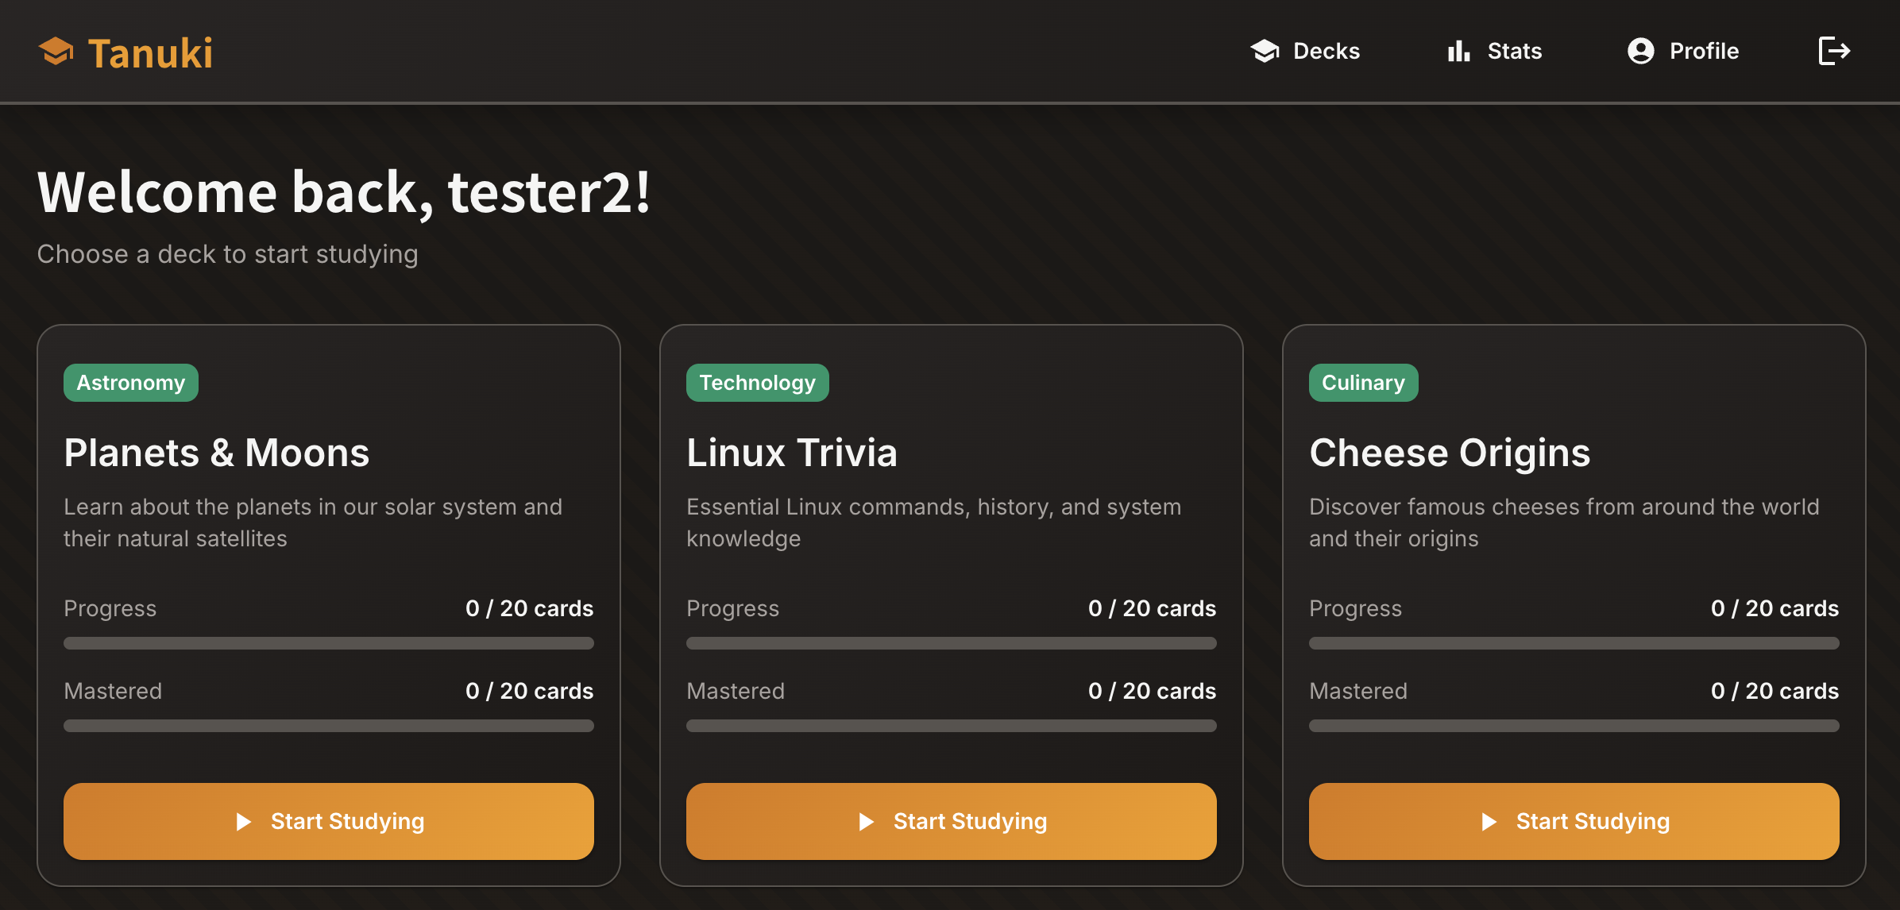Image resolution: width=1900 pixels, height=910 pixels.
Task: Click play icon on Cheese Origins button
Action: coord(1489,822)
